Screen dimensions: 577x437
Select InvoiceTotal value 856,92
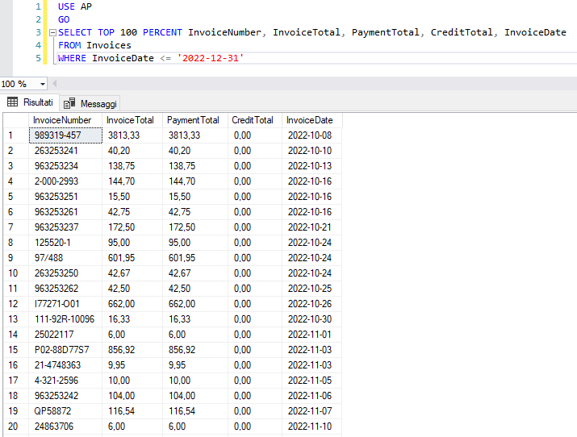click(132, 350)
